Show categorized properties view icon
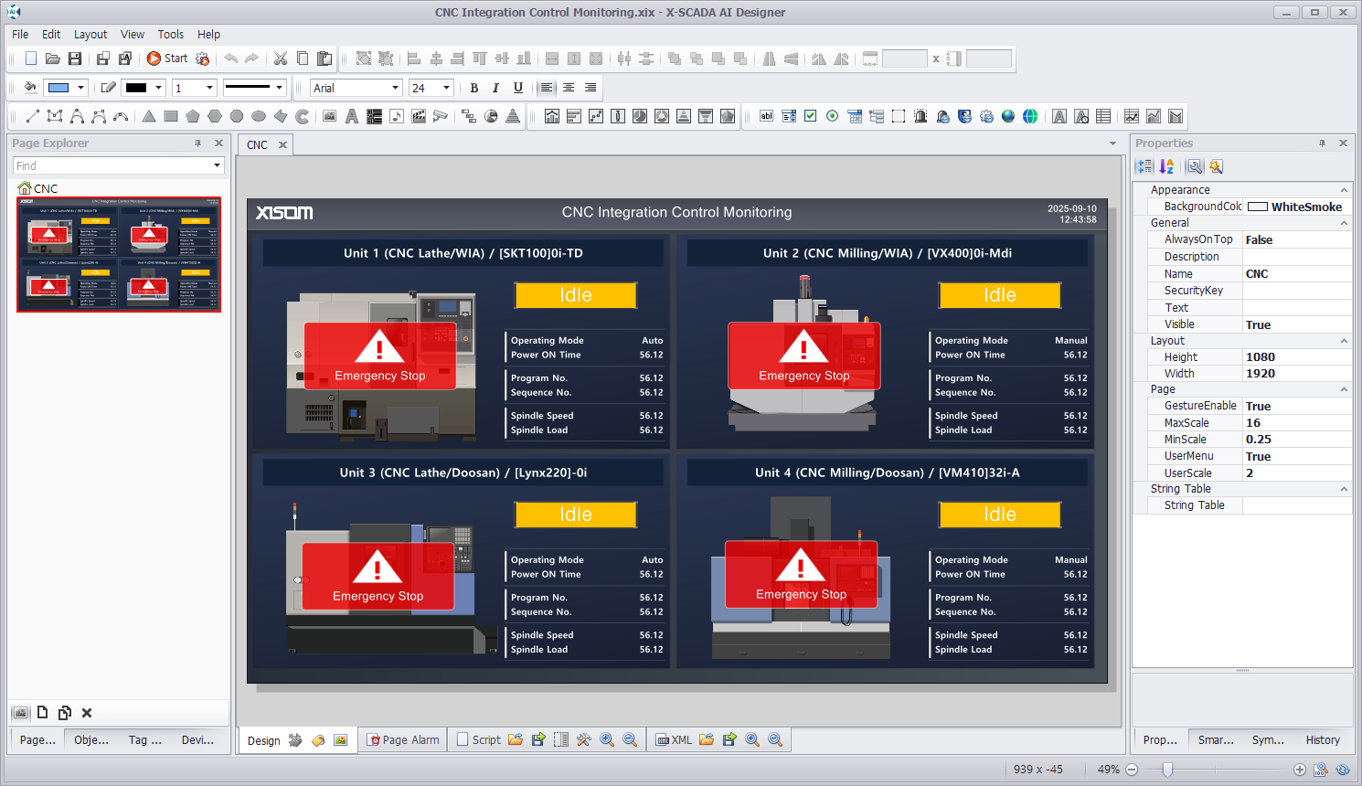Image resolution: width=1362 pixels, height=786 pixels. coord(1144,166)
